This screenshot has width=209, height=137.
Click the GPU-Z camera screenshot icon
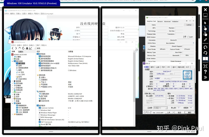coord(187,21)
